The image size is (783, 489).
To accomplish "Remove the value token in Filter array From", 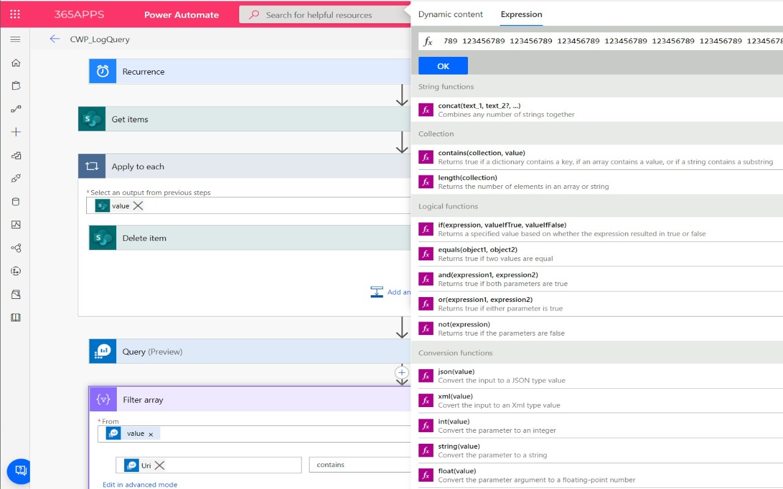I will click(151, 434).
